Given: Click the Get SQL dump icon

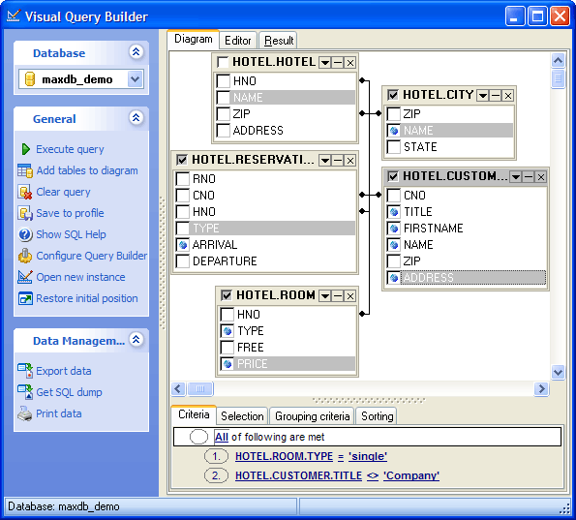Looking at the screenshot, I should [x=25, y=392].
